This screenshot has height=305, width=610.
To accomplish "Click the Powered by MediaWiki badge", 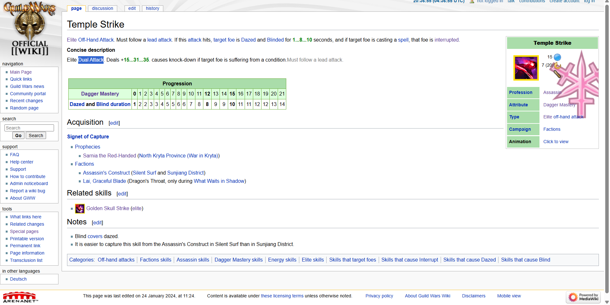I will click(583, 297).
